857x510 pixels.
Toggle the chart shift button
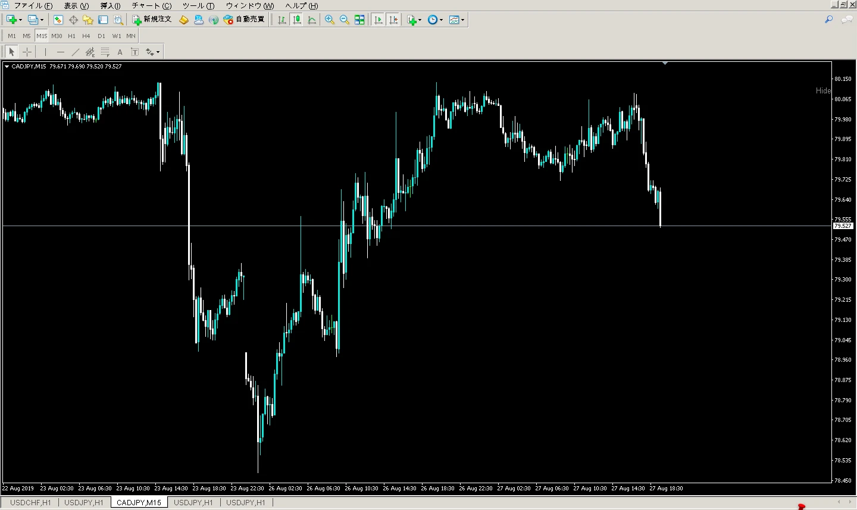point(393,20)
